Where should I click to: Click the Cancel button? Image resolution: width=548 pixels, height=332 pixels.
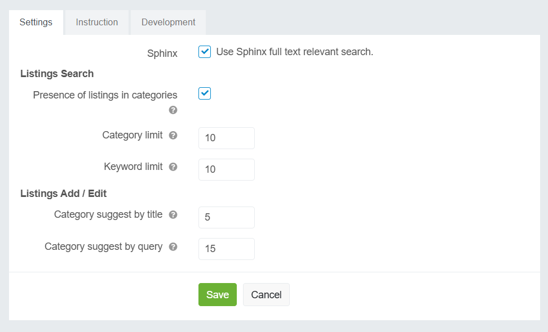[266, 295]
